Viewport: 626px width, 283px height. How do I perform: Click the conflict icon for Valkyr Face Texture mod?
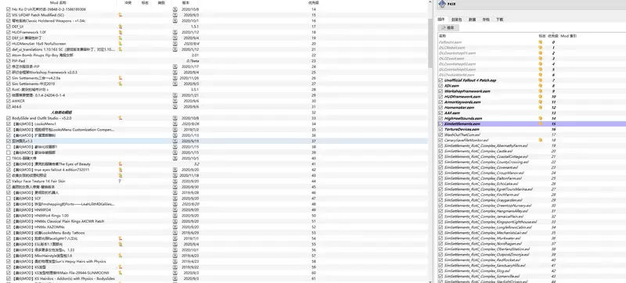(x=120, y=181)
